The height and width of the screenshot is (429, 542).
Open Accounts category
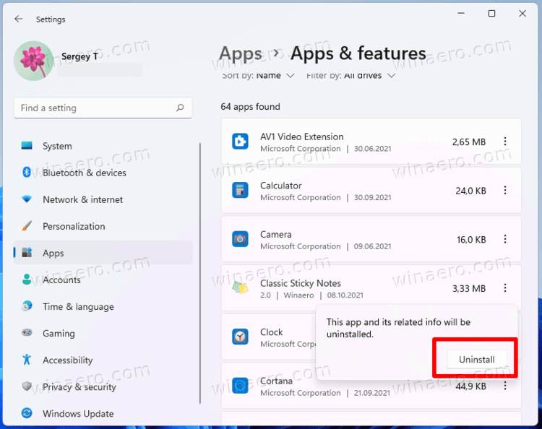coord(103,279)
